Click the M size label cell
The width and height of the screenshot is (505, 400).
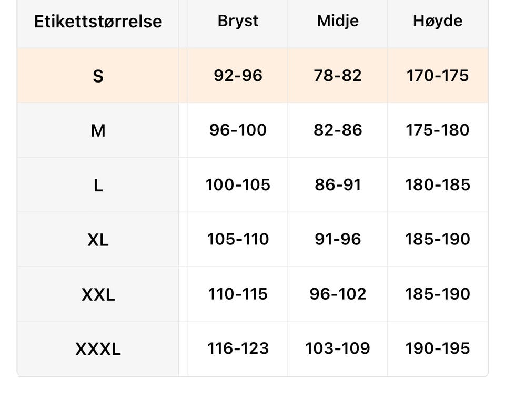point(98,131)
